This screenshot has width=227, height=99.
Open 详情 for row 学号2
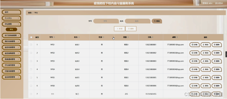(x=194, y=53)
